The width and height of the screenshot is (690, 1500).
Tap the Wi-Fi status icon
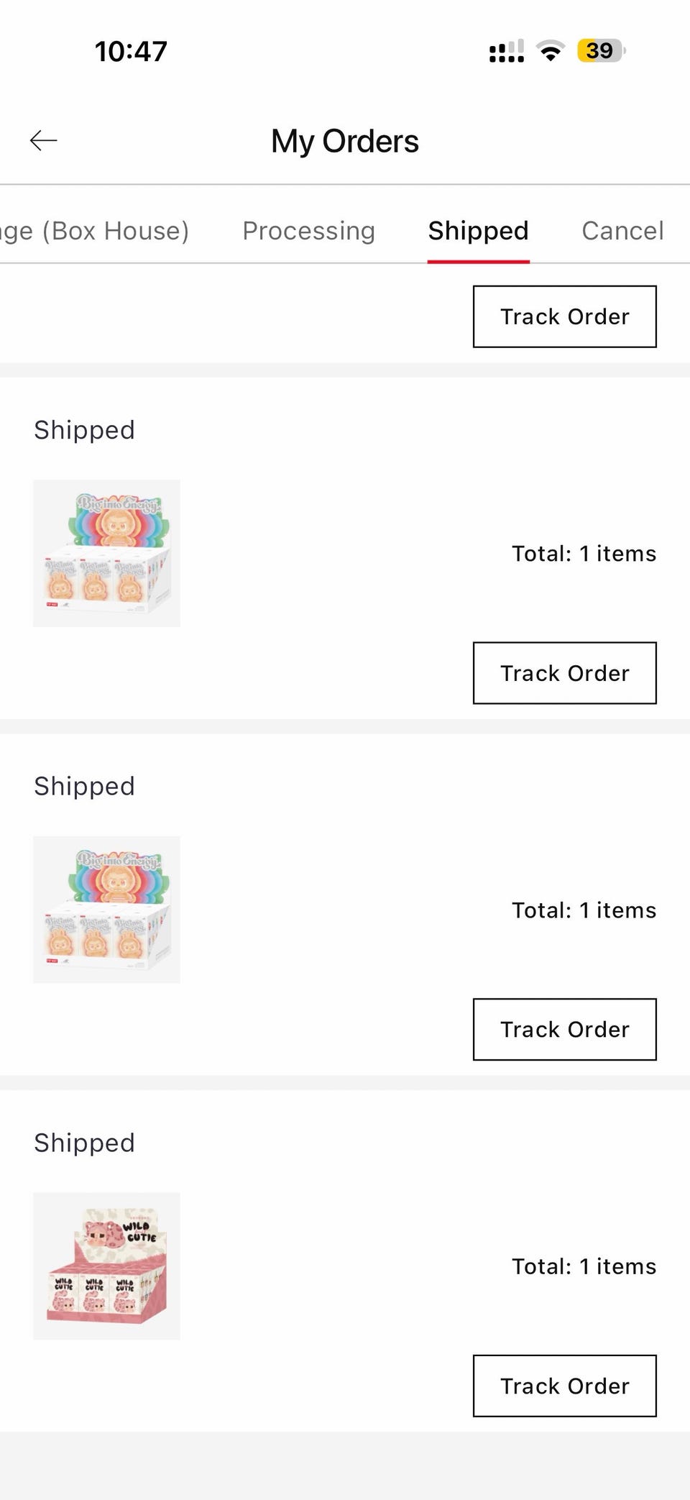click(x=551, y=51)
